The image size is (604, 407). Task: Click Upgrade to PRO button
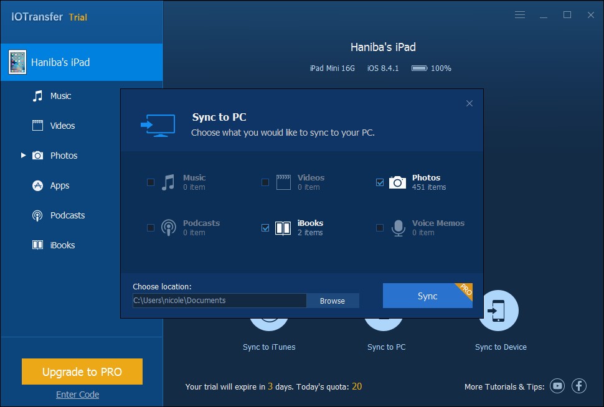point(82,372)
